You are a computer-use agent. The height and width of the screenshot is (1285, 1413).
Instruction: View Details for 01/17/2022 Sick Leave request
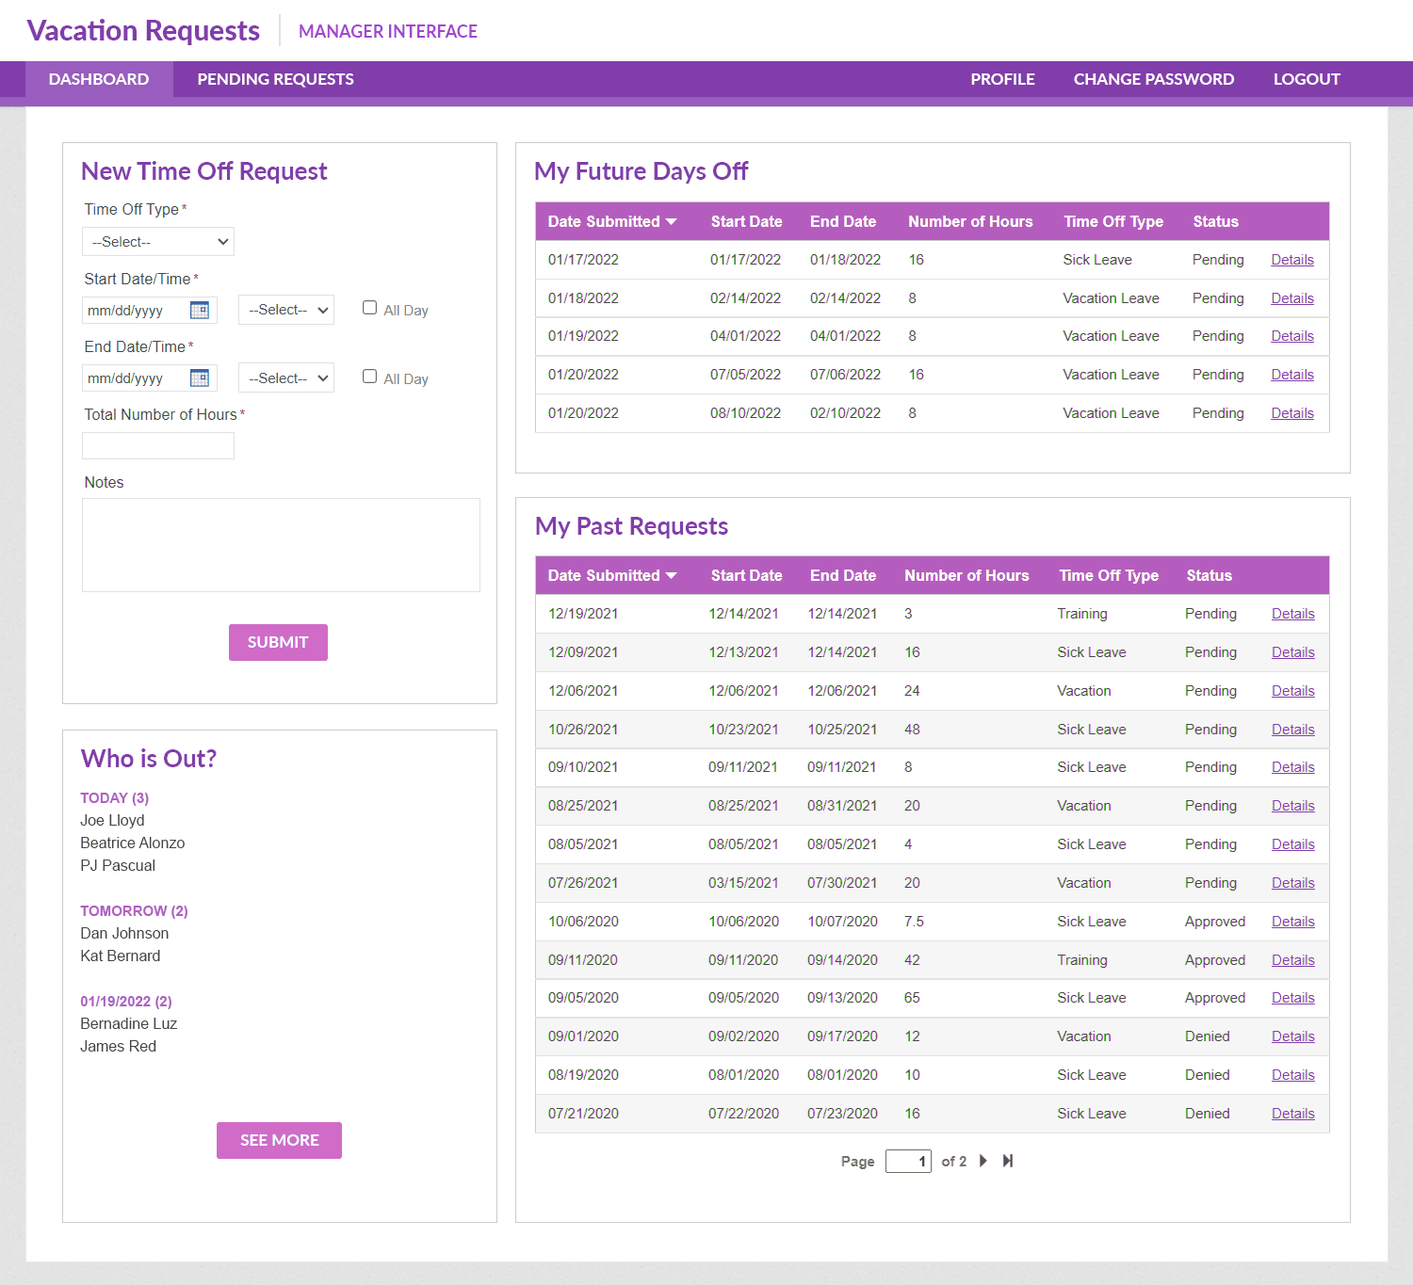coord(1291,260)
